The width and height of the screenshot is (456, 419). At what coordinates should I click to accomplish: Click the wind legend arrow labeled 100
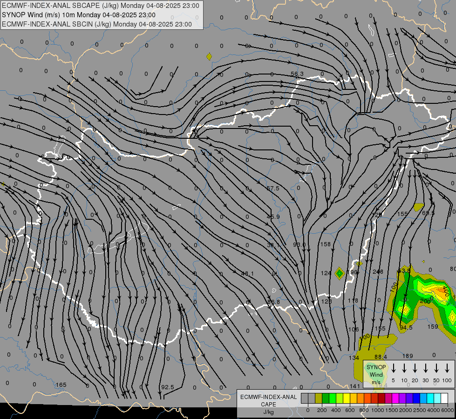coord(447,368)
